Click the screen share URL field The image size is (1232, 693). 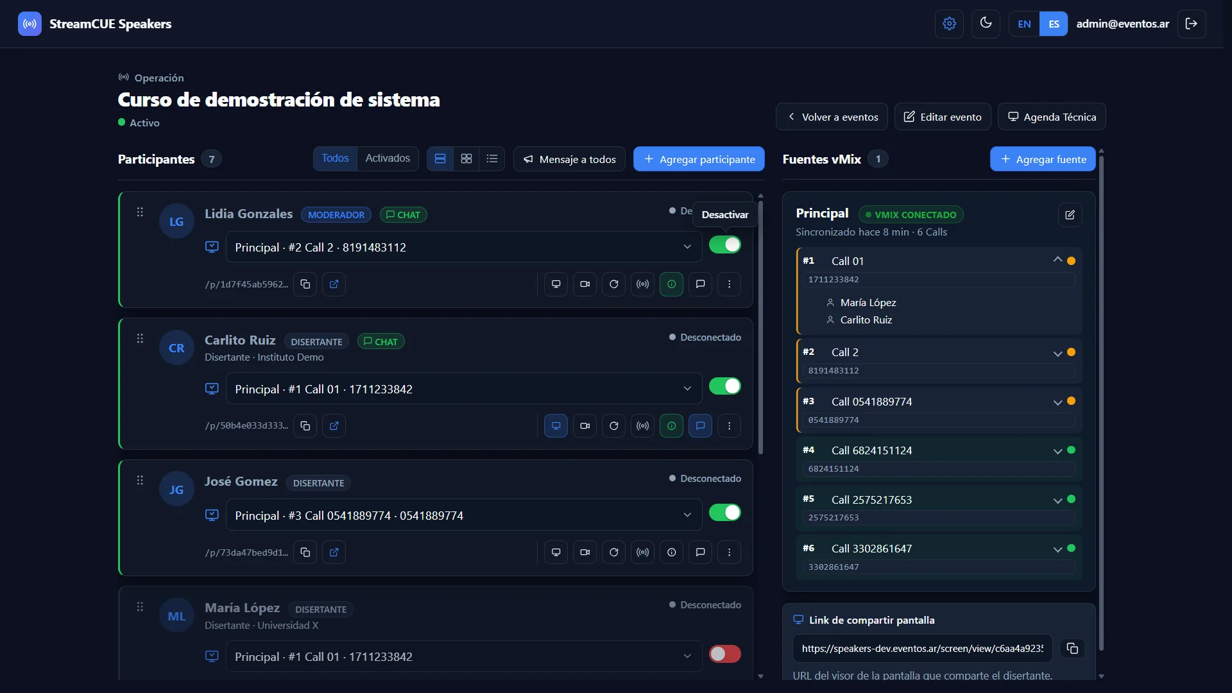923,649
